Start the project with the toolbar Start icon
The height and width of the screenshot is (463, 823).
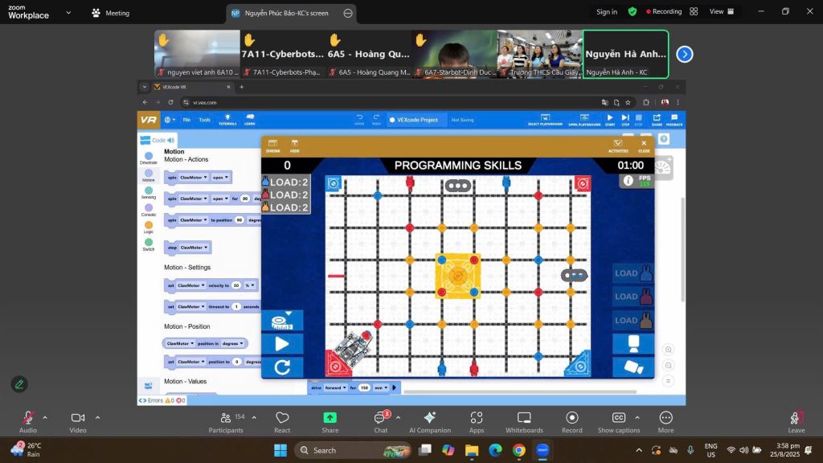(610, 120)
